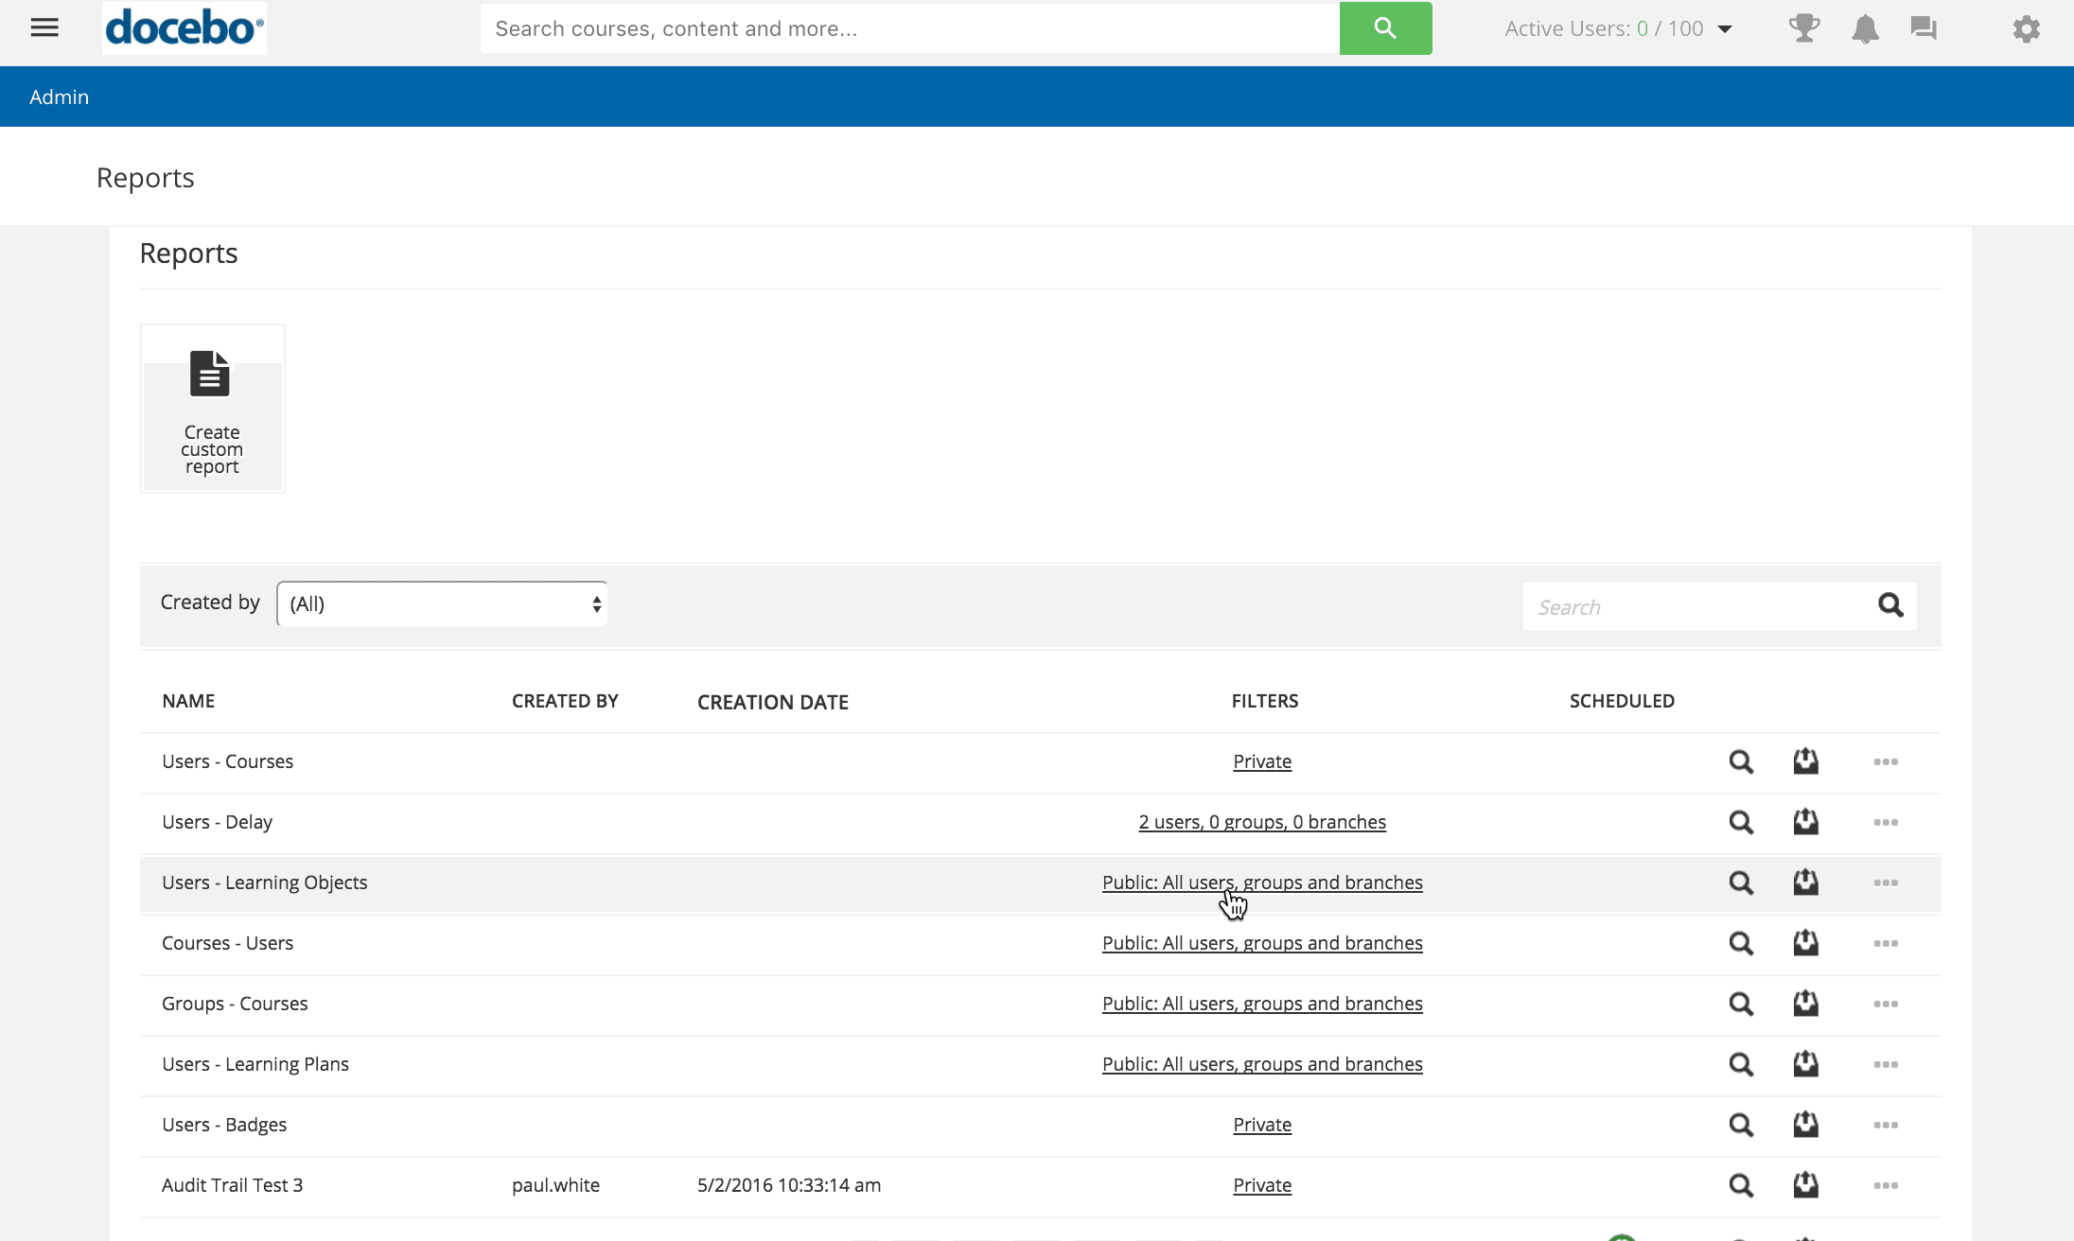
Task: Open Private filter link for Users - Courses
Action: tap(1261, 761)
